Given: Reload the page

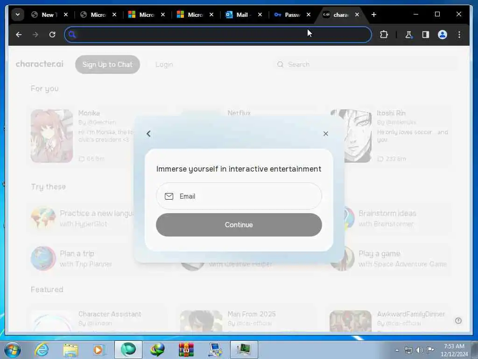Looking at the screenshot, I should [x=52, y=35].
